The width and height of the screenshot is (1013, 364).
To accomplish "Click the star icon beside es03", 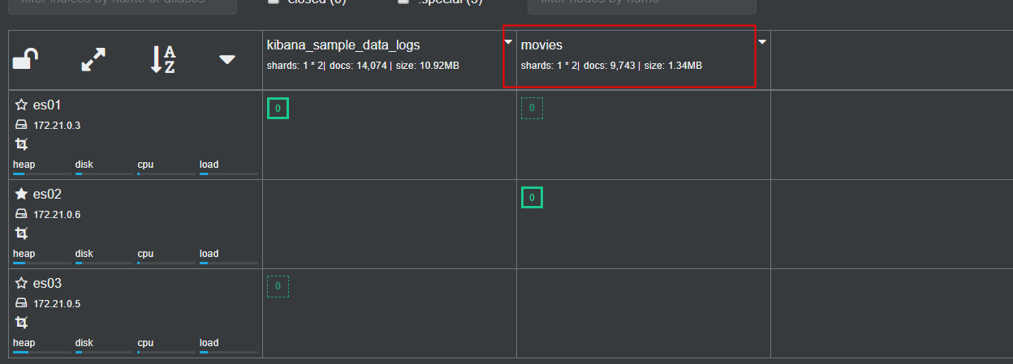I will tap(22, 284).
